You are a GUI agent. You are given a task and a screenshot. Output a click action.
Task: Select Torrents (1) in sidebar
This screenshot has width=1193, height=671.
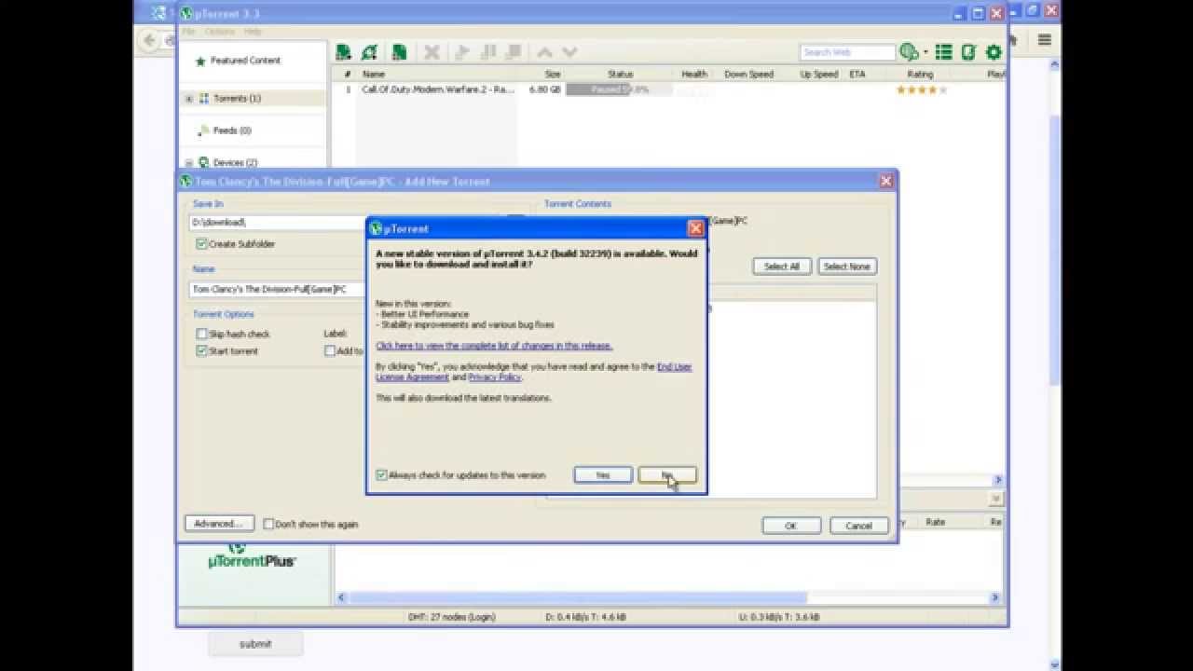(x=237, y=99)
